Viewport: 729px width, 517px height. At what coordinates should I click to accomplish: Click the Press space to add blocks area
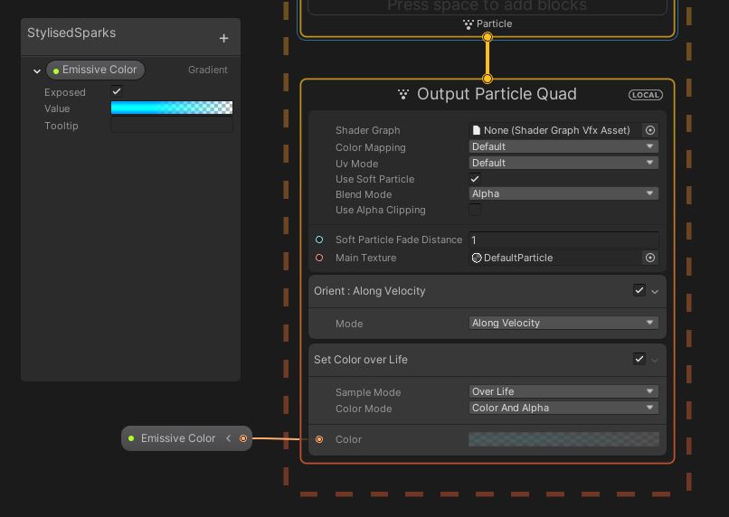click(x=488, y=6)
